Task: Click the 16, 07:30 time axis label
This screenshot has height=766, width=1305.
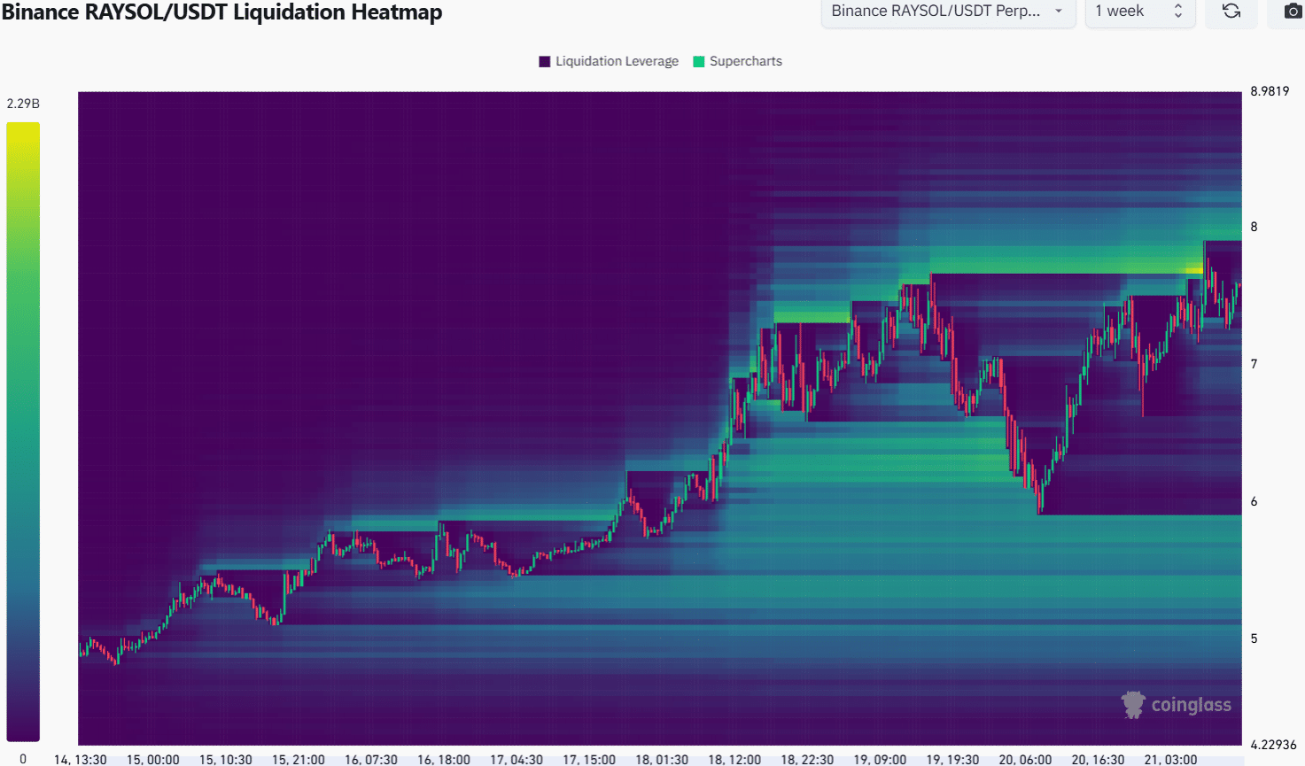Action: 371,760
